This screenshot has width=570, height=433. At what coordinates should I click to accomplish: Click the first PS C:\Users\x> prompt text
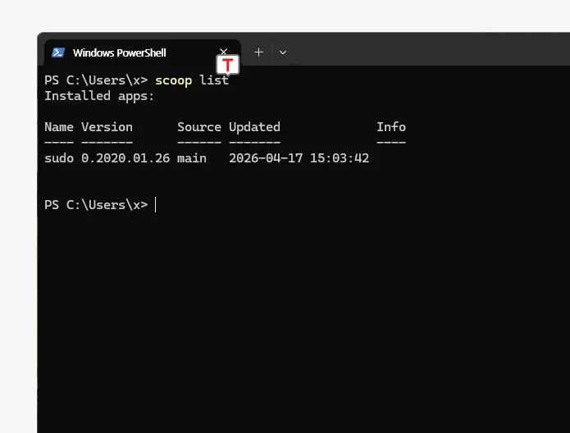[96, 80]
